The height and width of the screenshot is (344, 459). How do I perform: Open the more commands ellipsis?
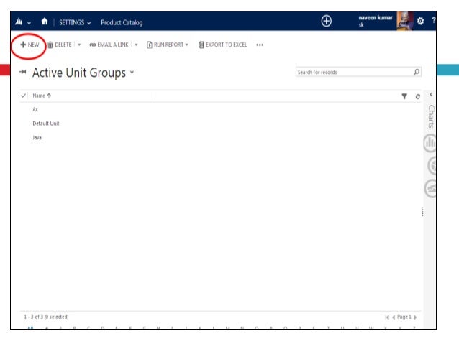point(260,45)
